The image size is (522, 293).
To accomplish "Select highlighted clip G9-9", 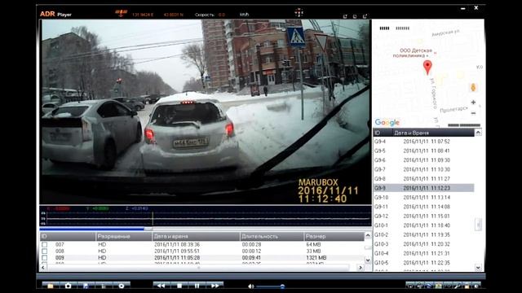I will [x=424, y=188].
